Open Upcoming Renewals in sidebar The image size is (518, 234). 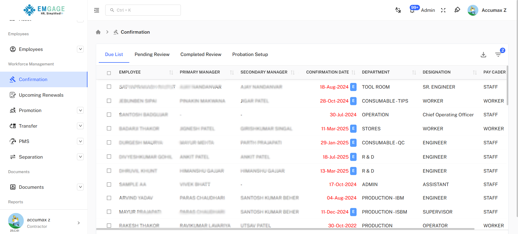pyautogui.click(x=41, y=95)
